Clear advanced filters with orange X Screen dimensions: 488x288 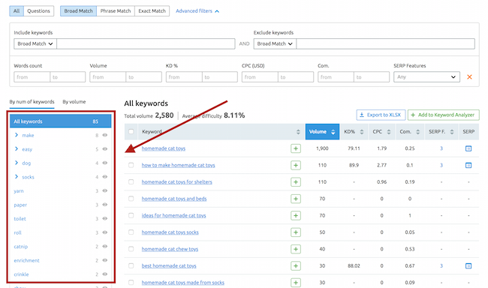(469, 76)
